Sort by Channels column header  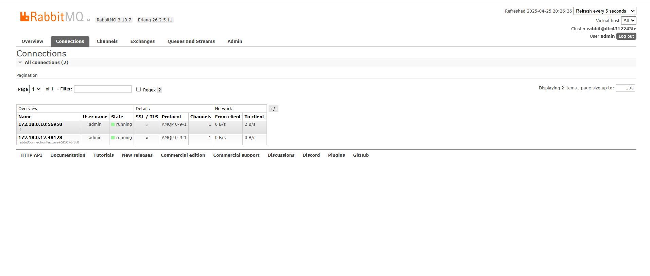201,117
